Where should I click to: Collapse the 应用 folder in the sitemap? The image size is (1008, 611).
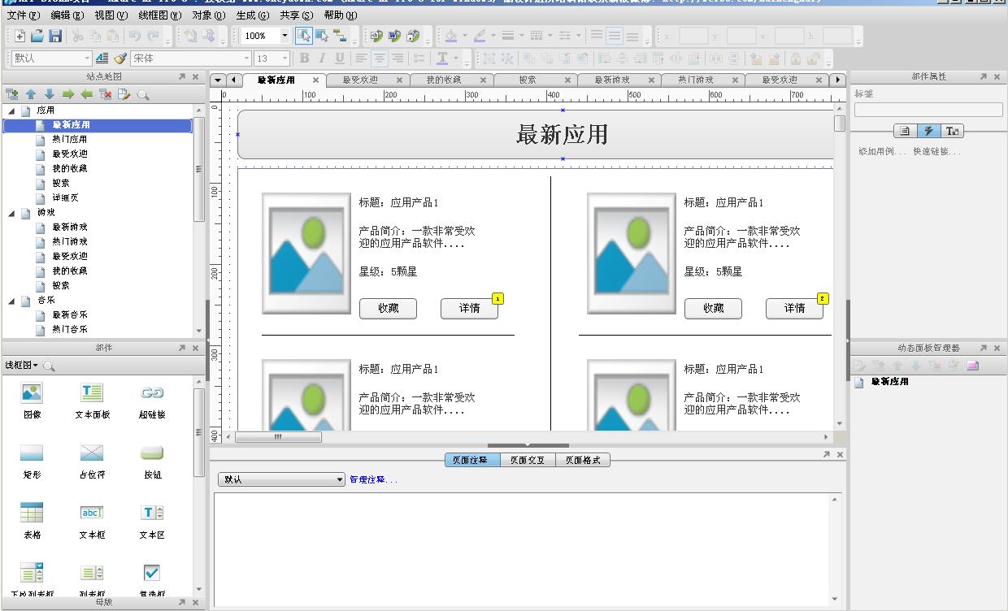(11, 110)
